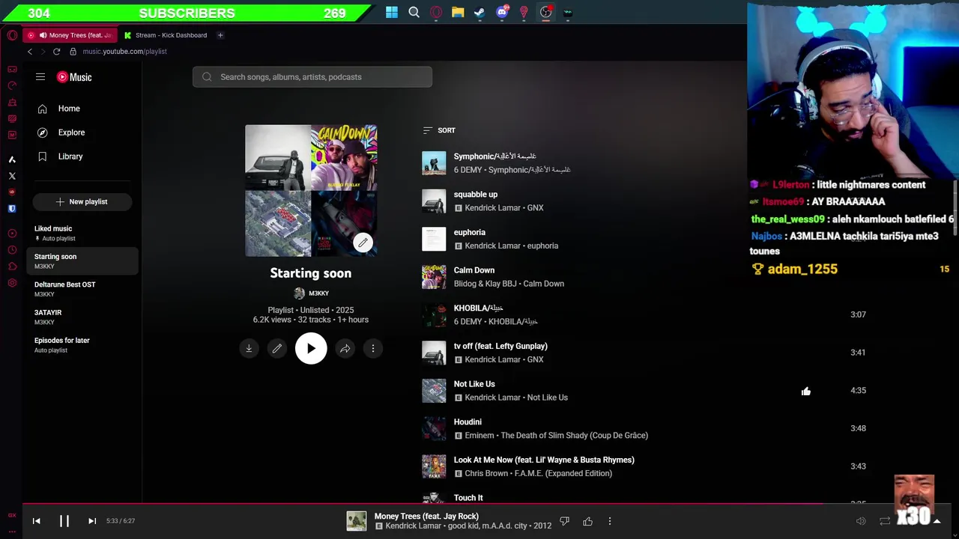Image resolution: width=959 pixels, height=539 pixels.
Task: Click the YouTube Music logo
Action: [74, 77]
